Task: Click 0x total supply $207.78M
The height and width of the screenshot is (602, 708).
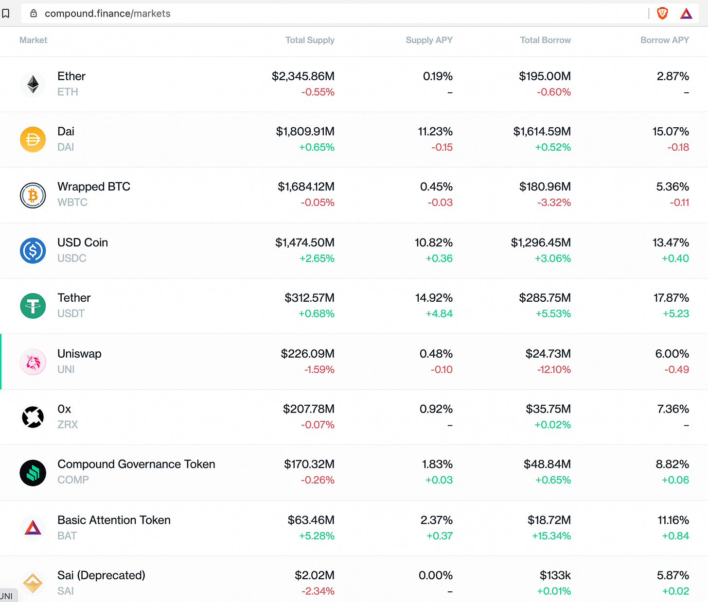Action: pyautogui.click(x=309, y=409)
